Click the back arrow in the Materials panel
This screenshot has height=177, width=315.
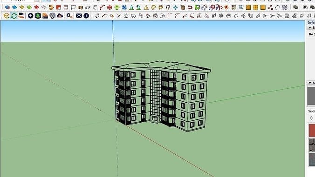(x=311, y=118)
